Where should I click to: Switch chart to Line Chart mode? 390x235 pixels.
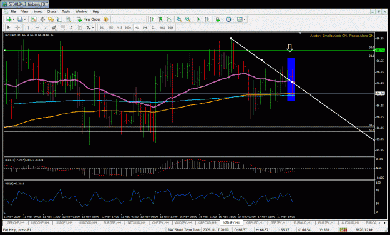(169, 19)
